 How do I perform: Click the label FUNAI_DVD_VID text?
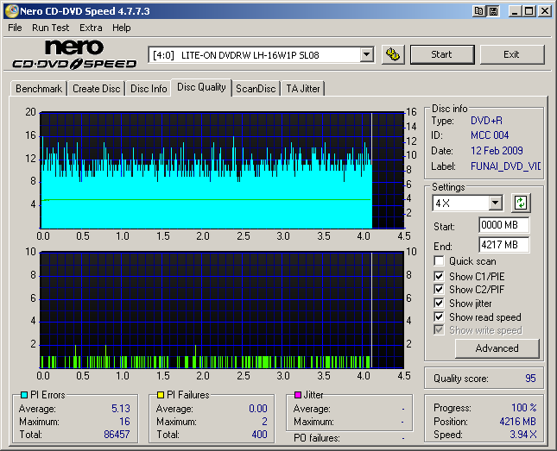(505, 166)
